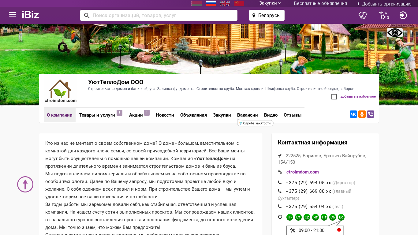Open the company Закупки tab
The height and width of the screenshot is (235, 418).
(222, 115)
